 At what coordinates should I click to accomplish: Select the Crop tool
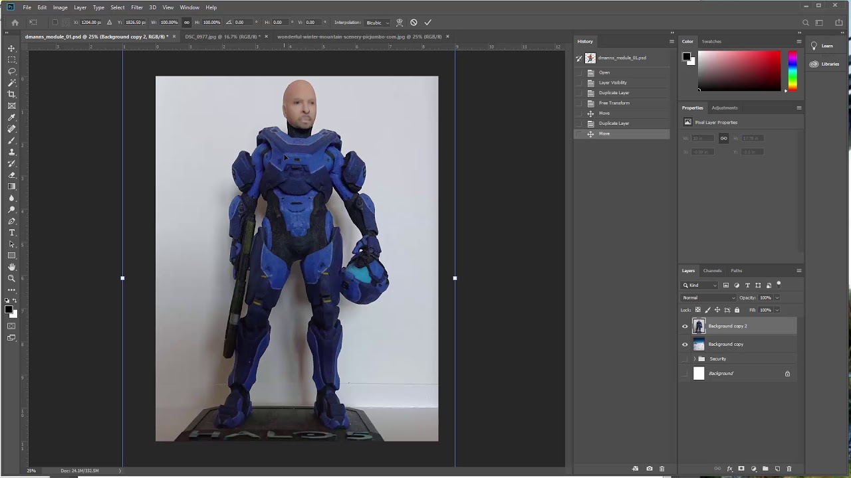[x=11, y=94]
